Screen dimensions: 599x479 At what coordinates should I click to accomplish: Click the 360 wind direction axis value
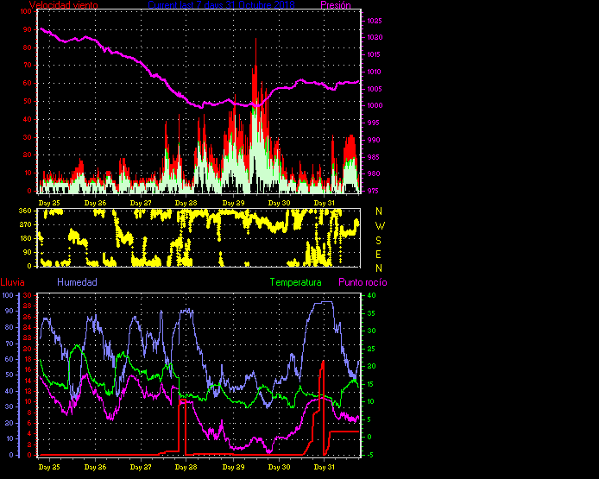(25, 211)
